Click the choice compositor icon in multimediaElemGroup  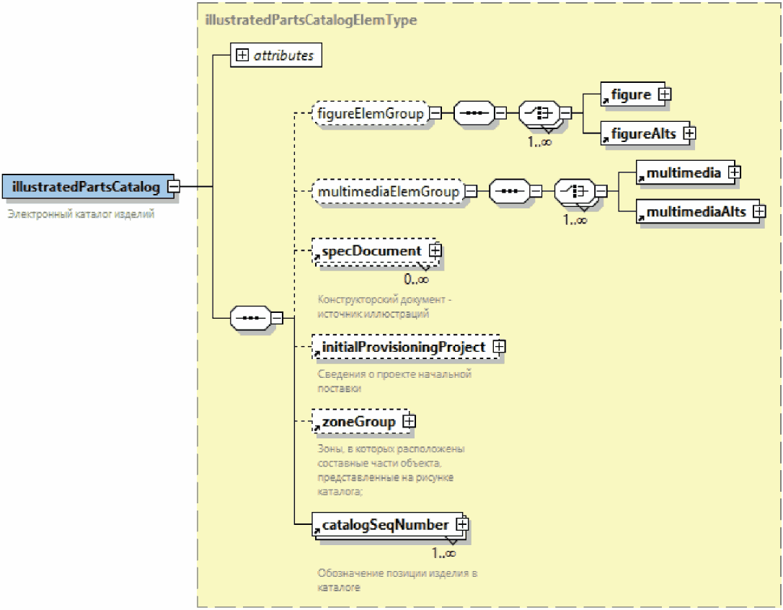tap(573, 192)
